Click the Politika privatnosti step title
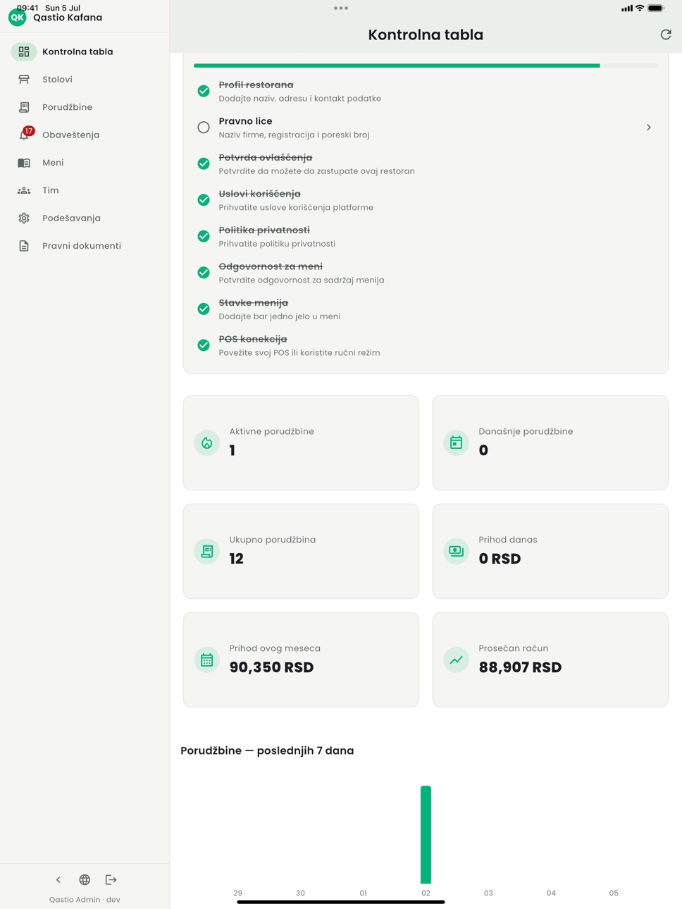 [264, 230]
